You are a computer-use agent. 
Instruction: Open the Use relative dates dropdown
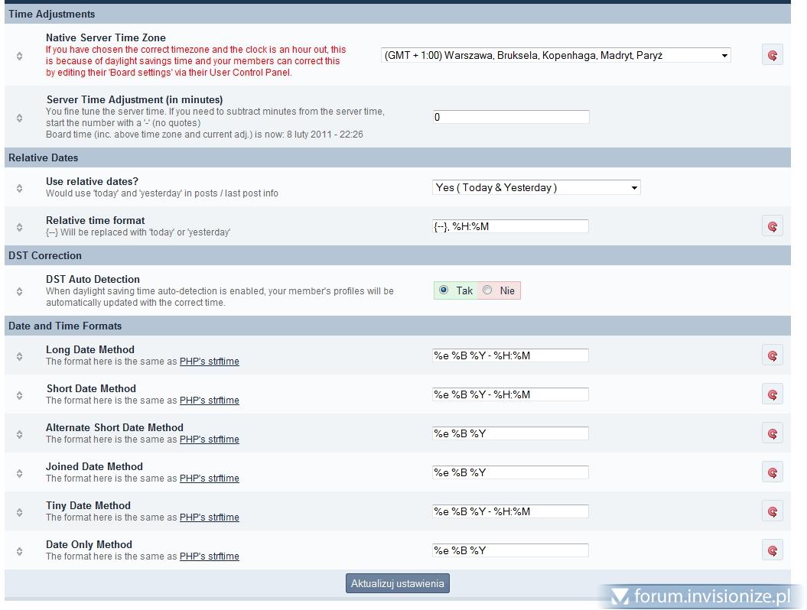tap(535, 187)
